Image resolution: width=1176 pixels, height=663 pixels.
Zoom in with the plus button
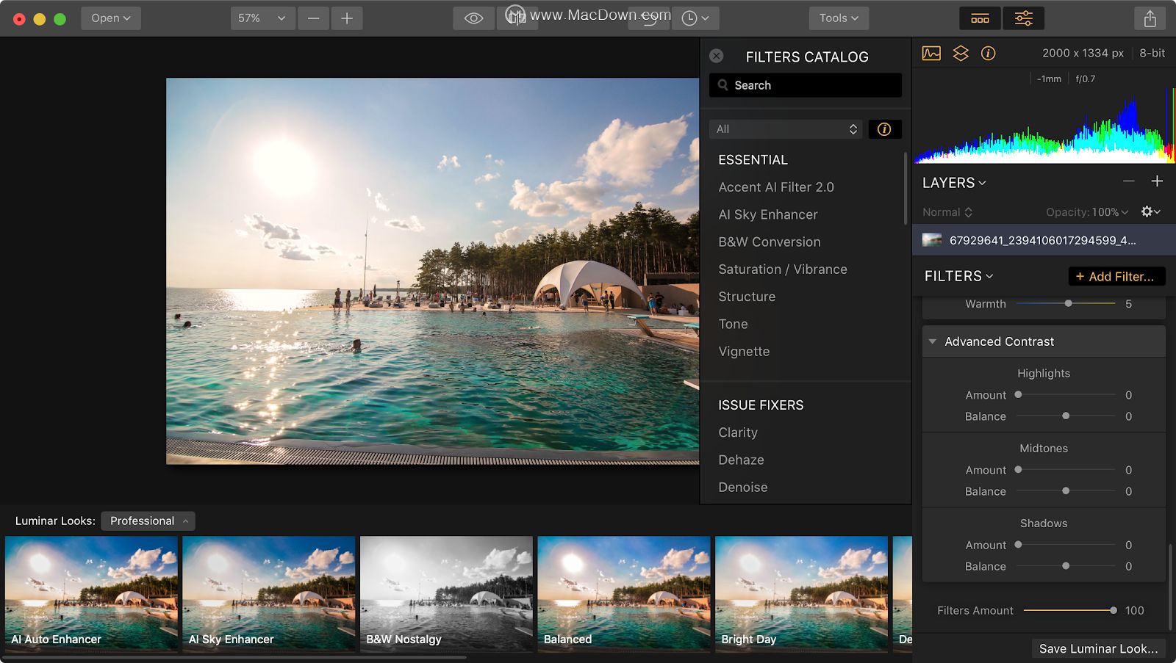pos(347,18)
